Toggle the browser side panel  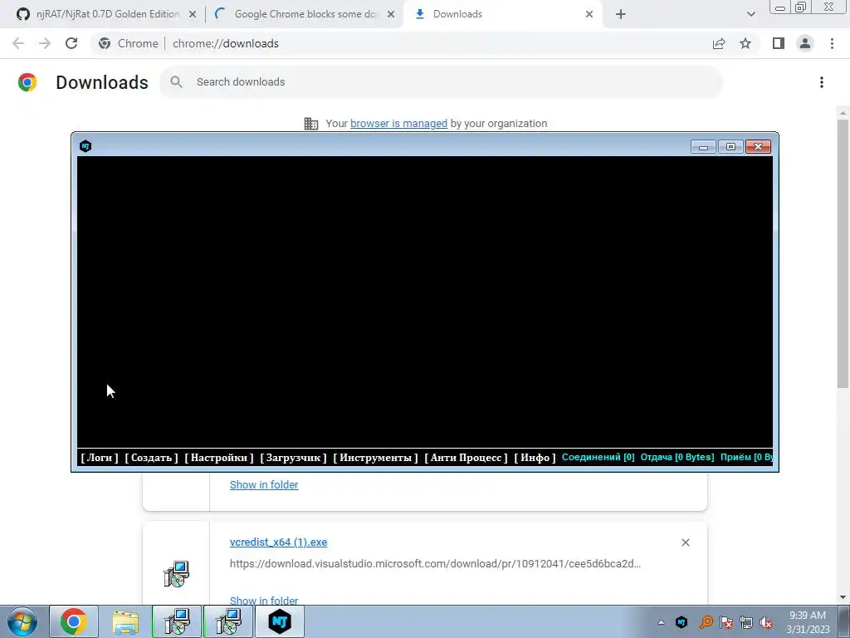coord(779,43)
